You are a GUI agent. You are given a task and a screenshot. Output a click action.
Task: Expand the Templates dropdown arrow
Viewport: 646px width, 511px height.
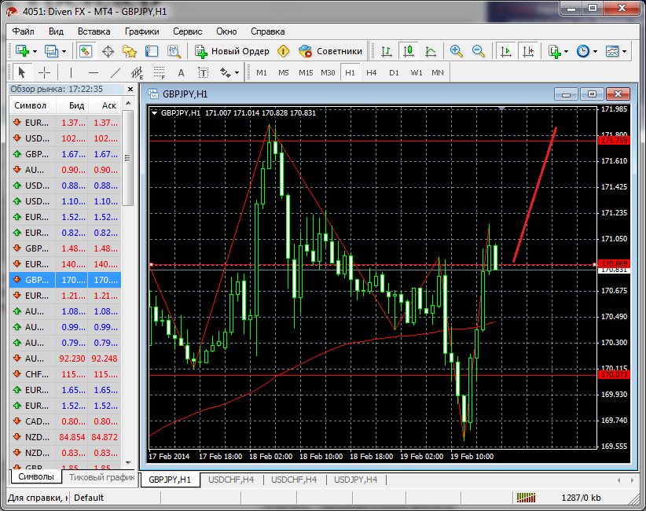(x=625, y=52)
